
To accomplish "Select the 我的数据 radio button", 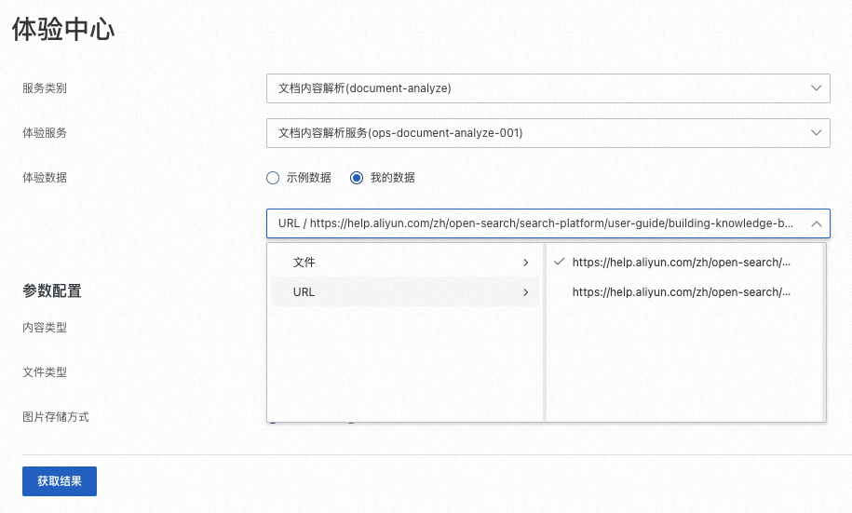I will (357, 178).
